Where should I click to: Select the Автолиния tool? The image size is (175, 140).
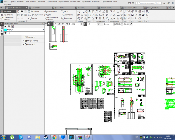pos(34,11)
